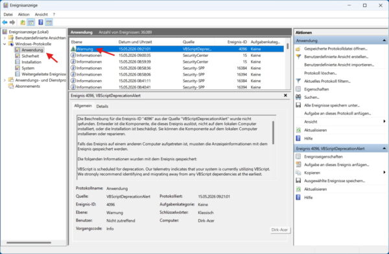
Task: Click Aktualisieren under Ereignis 4096 actions
Action: 315,189
